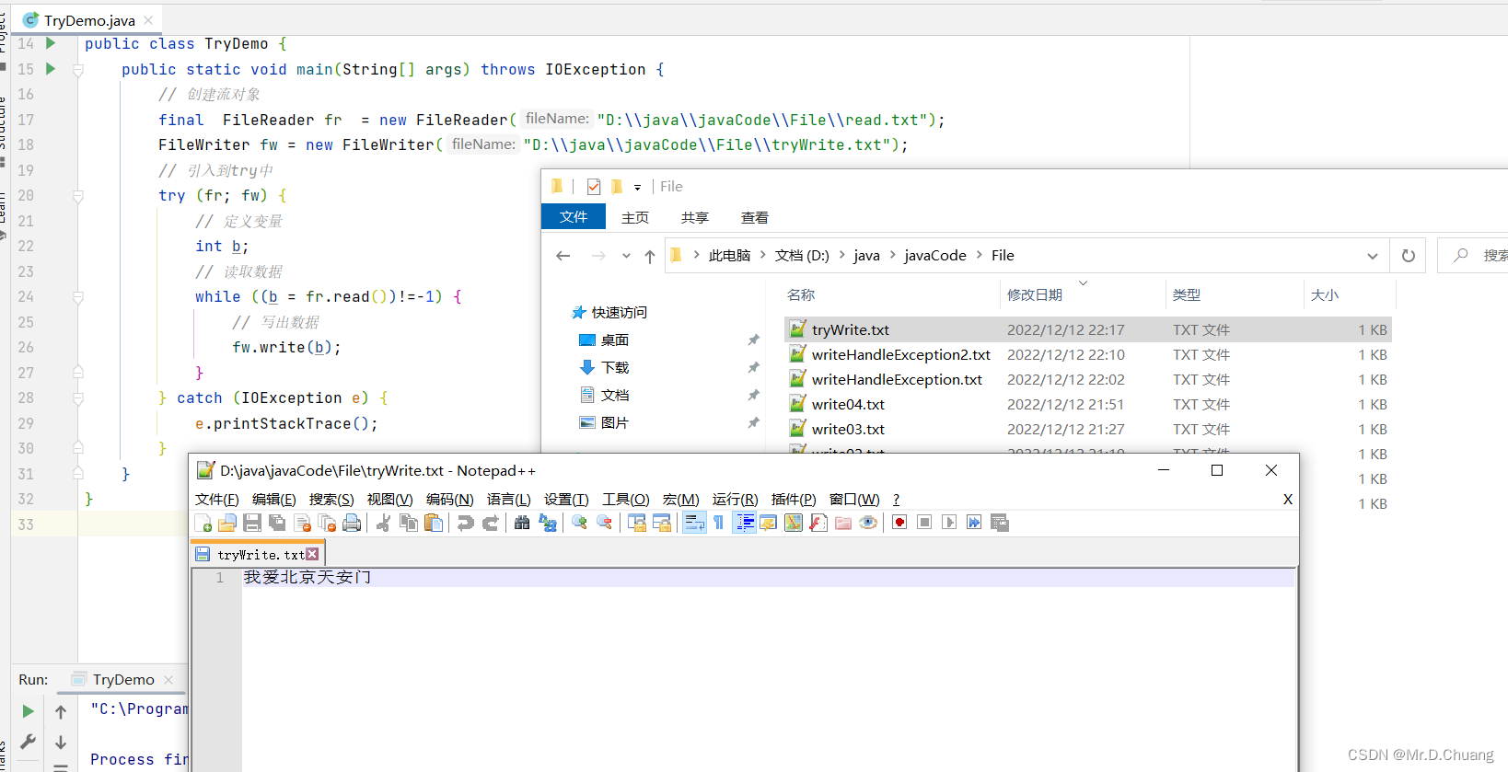
Task: Expand breadcrumb chevron after 文档 (D:)
Action: (841, 255)
